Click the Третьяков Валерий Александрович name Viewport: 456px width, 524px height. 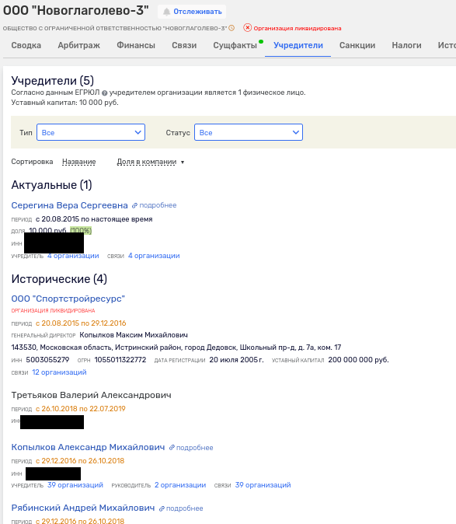(91, 395)
